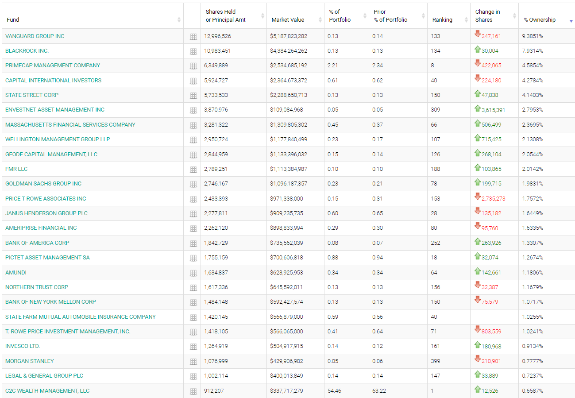
Task: Open grid icon in Morgan Stanley row
Action: [193, 362]
